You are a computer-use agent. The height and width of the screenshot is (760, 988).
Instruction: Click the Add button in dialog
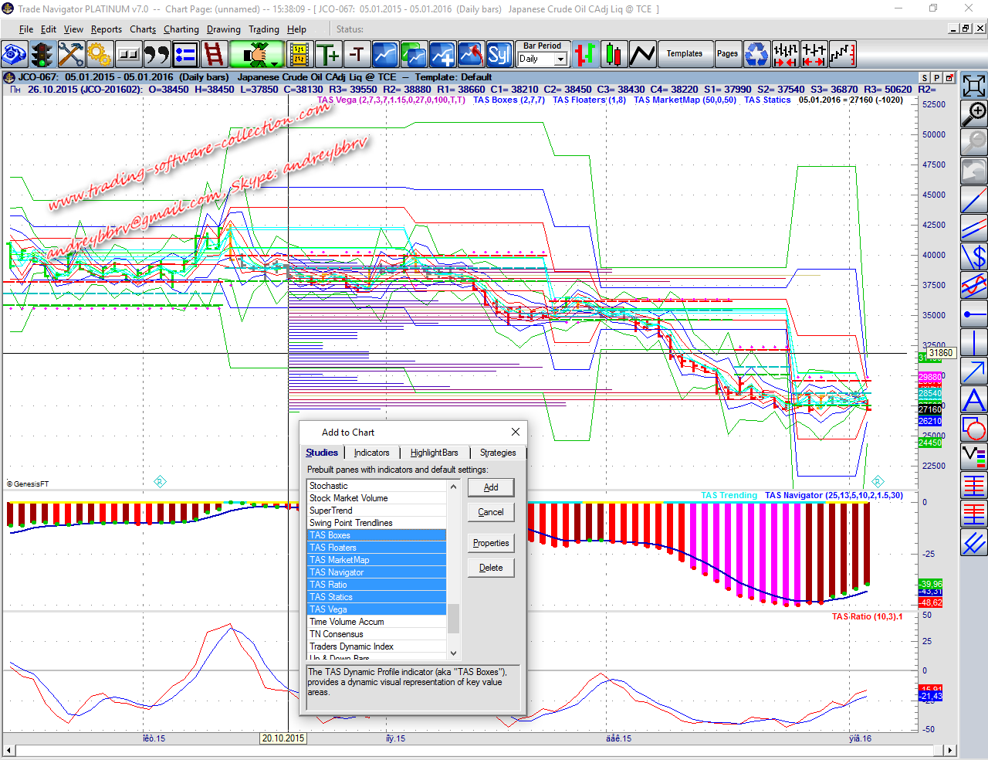[x=491, y=487]
